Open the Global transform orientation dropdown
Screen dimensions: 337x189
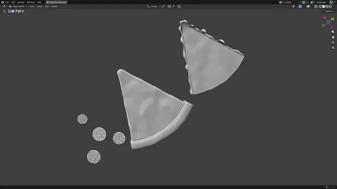(154, 6)
